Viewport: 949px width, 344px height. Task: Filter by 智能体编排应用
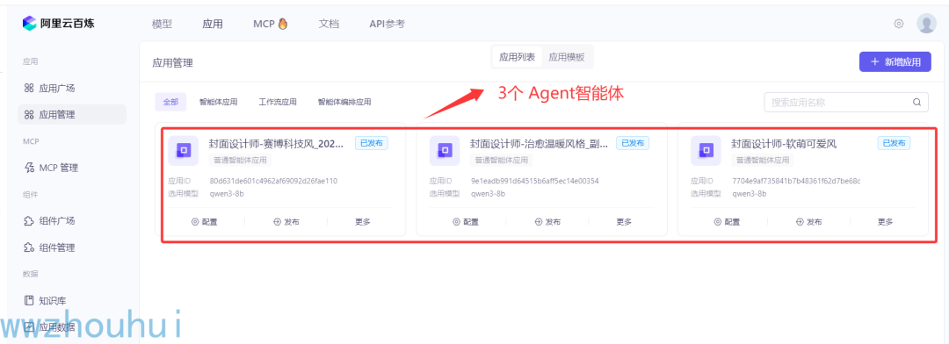(344, 102)
